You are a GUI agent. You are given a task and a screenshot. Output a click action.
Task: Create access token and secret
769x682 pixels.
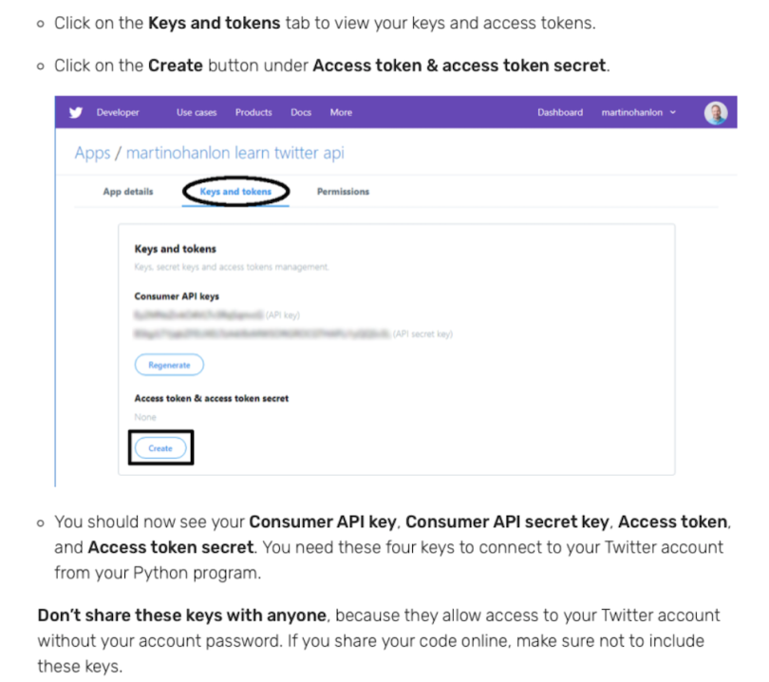pos(160,448)
